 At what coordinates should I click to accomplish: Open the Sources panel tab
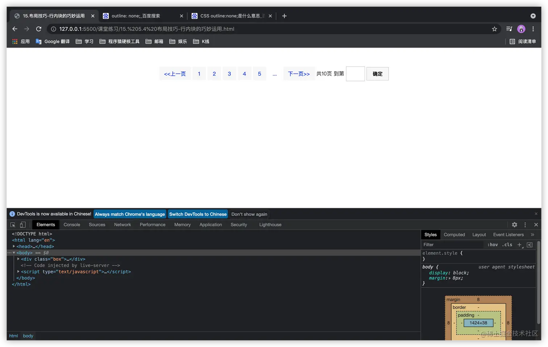97,225
